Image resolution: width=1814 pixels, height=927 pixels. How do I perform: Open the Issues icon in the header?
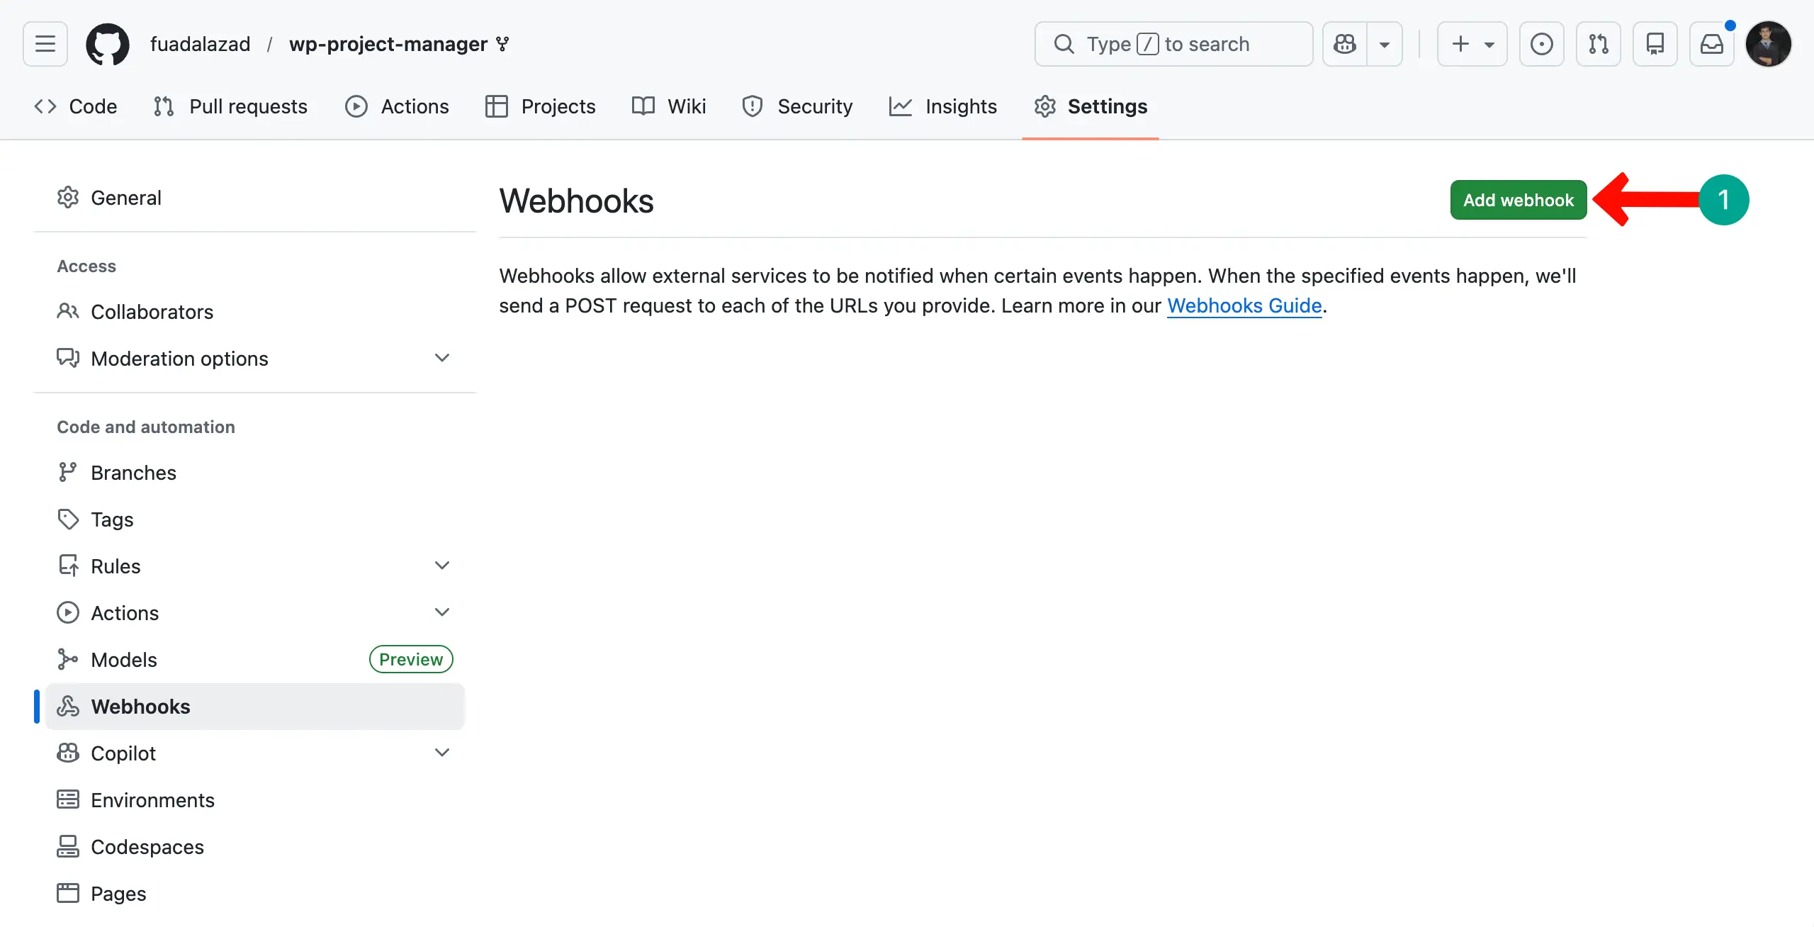click(1541, 43)
